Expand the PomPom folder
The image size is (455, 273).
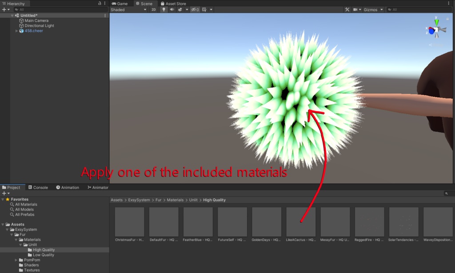16,260
